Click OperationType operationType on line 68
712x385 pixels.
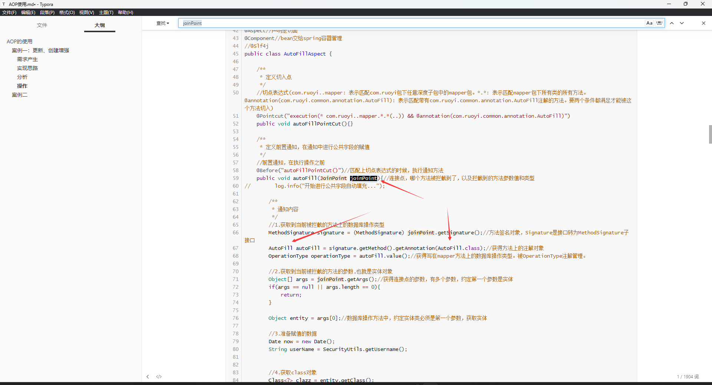309,256
